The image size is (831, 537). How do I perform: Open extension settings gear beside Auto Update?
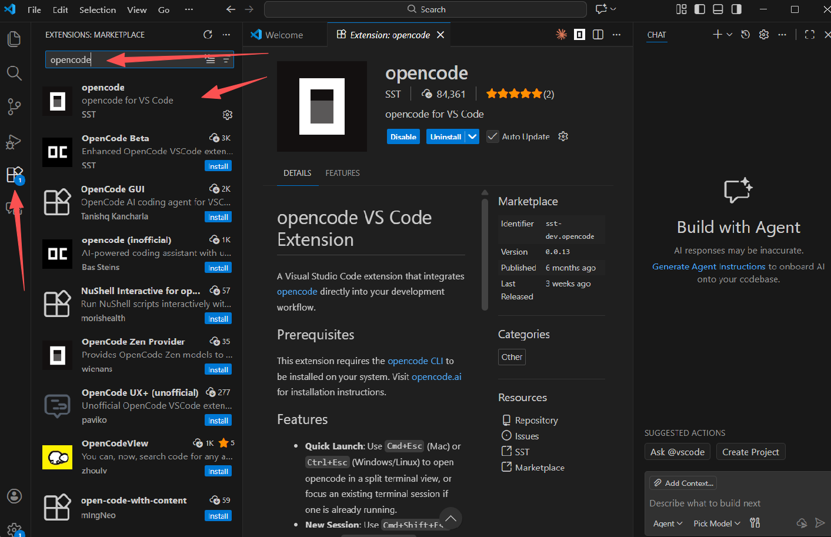[563, 136]
